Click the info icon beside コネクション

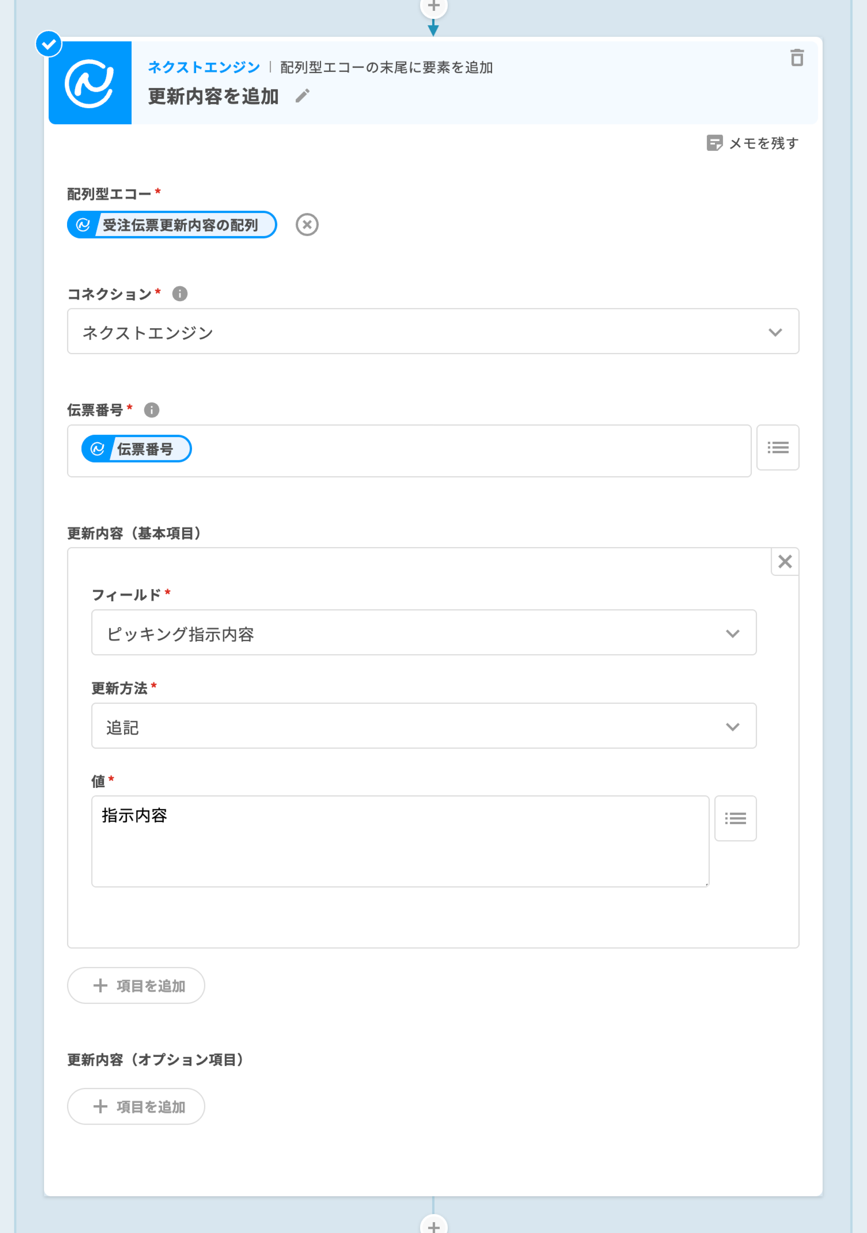pyautogui.click(x=180, y=294)
